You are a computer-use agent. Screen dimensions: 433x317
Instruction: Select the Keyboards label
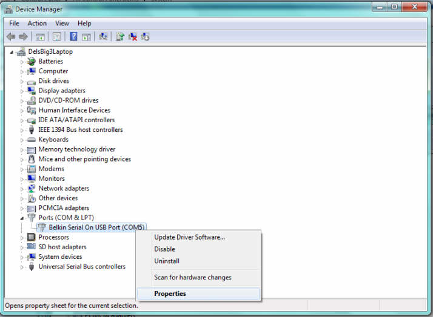53,139
